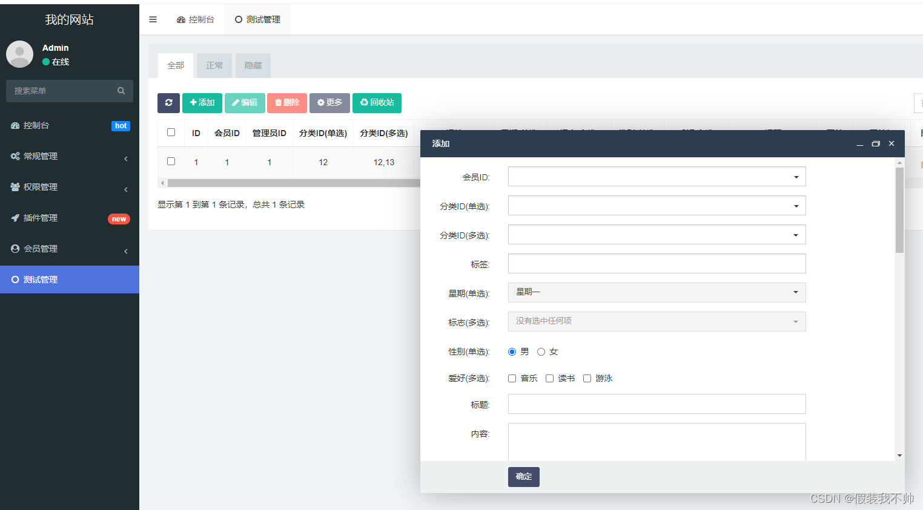Click the 编辑 button in toolbar
The image size is (923, 510).
click(x=245, y=103)
